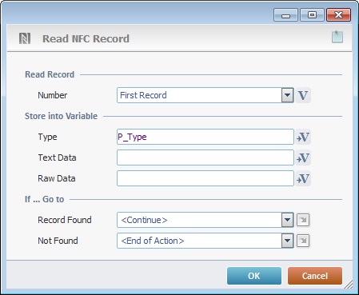Select the First Record combo box

tap(205, 95)
